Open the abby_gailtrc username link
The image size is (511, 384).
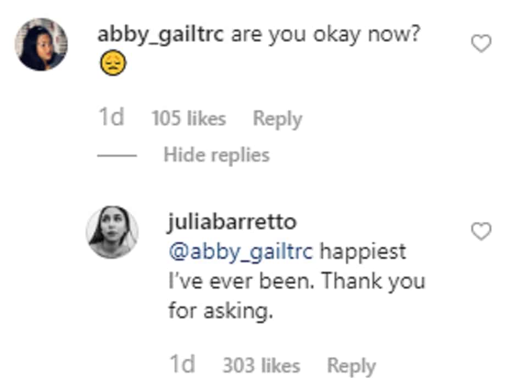point(160,35)
